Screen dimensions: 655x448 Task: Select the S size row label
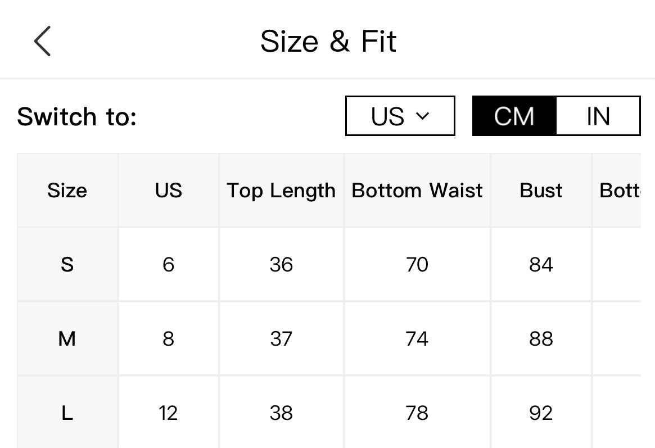coord(67,264)
